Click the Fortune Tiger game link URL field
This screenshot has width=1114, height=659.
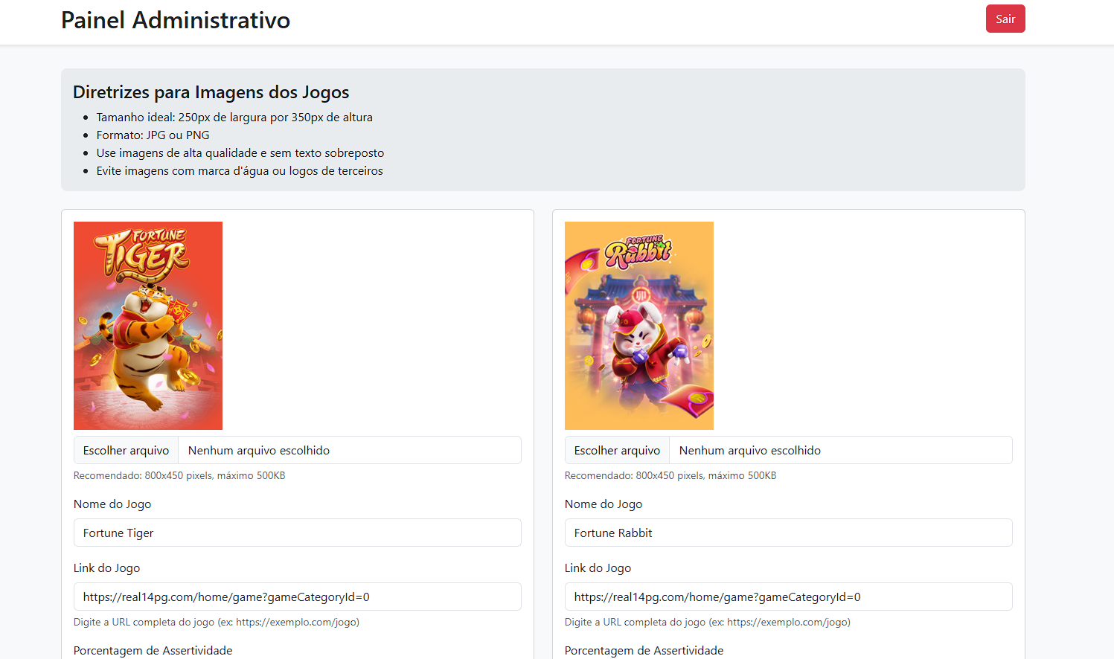[297, 597]
